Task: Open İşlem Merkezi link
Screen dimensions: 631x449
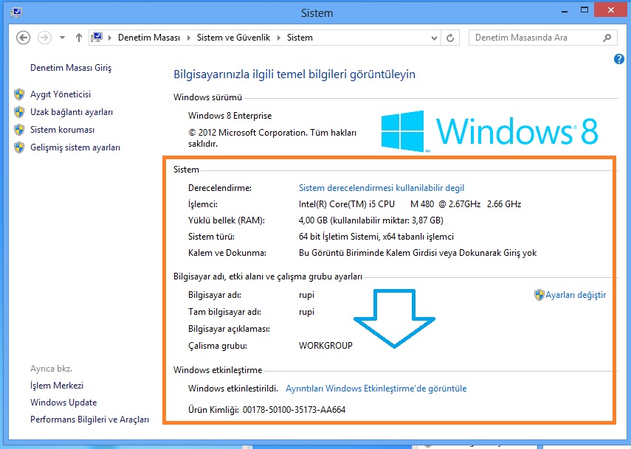Action: pos(57,386)
